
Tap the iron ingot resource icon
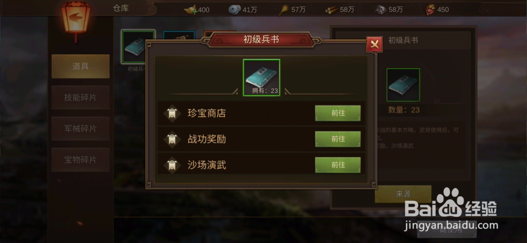380,10
